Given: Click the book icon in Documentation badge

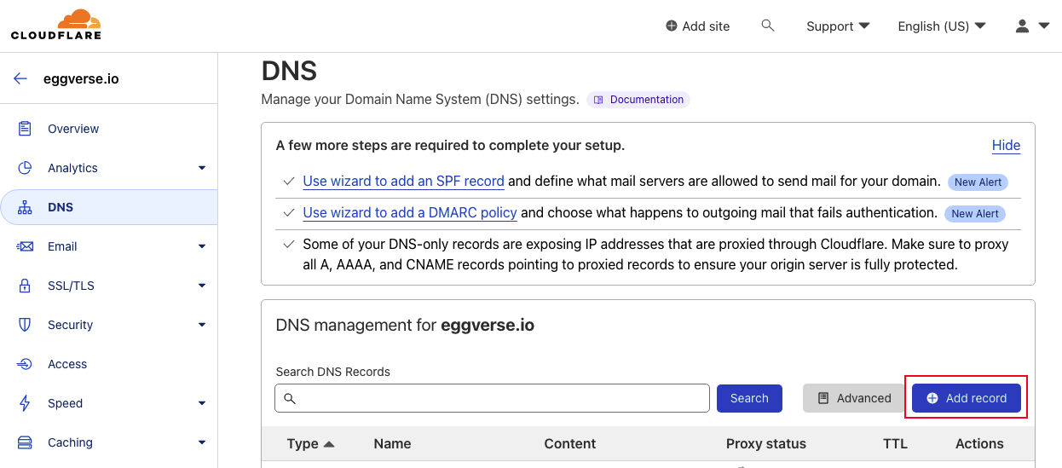Looking at the screenshot, I should tap(599, 100).
